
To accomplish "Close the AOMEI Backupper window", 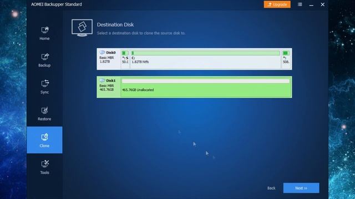I will click(x=323, y=4).
